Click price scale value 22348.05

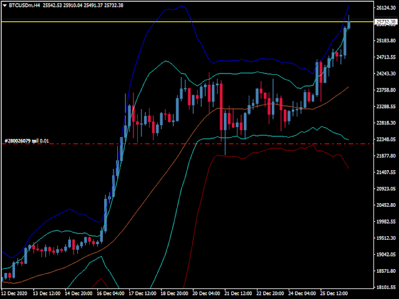[x=386, y=140]
